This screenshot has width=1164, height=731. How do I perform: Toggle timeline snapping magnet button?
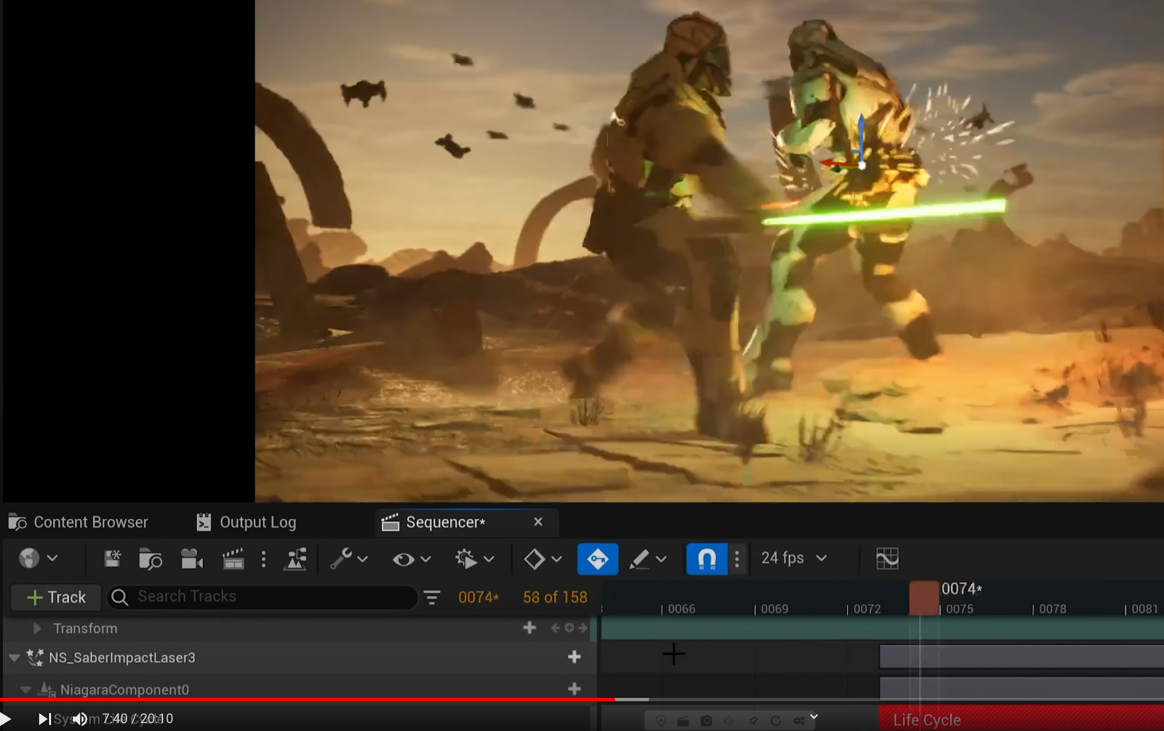(707, 559)
